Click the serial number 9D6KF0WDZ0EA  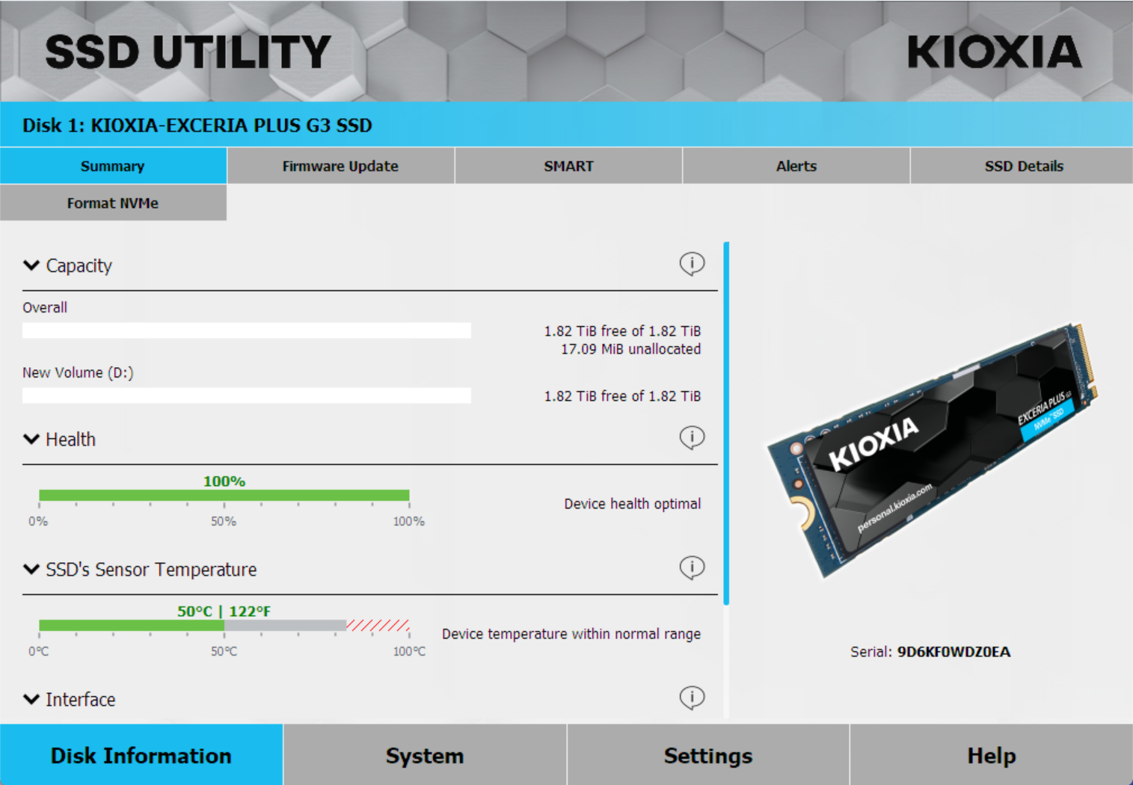pos(954,651)
